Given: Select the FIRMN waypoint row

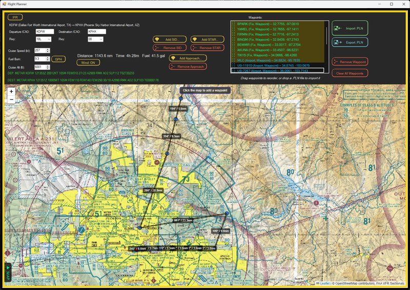Looking at the screenshot, I should click(278, 34).
